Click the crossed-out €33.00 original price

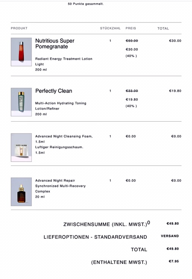coord(132,91)
